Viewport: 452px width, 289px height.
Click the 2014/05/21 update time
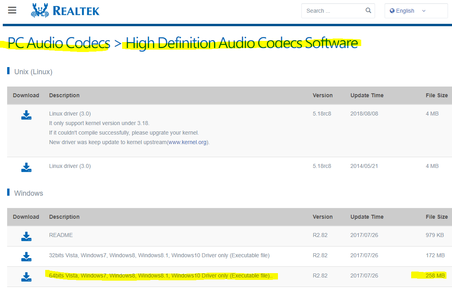click(364, 166)
